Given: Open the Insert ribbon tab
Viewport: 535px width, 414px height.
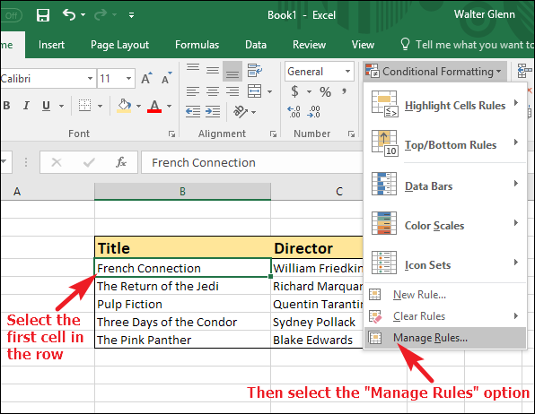Looking at the screenshot, I should (x=51, y=45).
